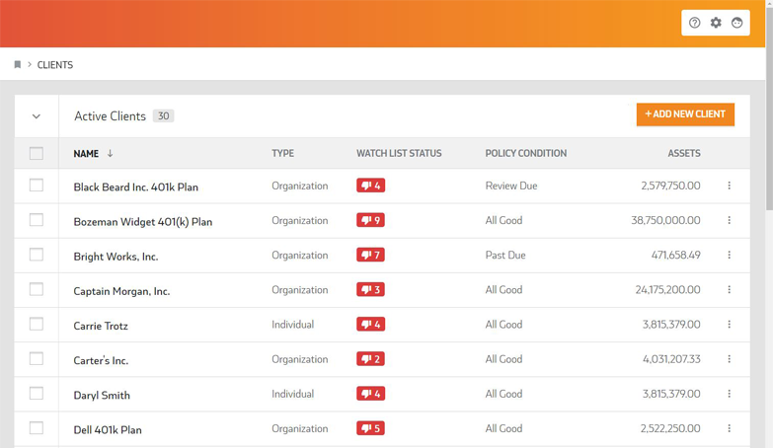Check the Daryl Smith row
Image resolution: width=773 pixels, height=448 pixels.
pos(37,394)
